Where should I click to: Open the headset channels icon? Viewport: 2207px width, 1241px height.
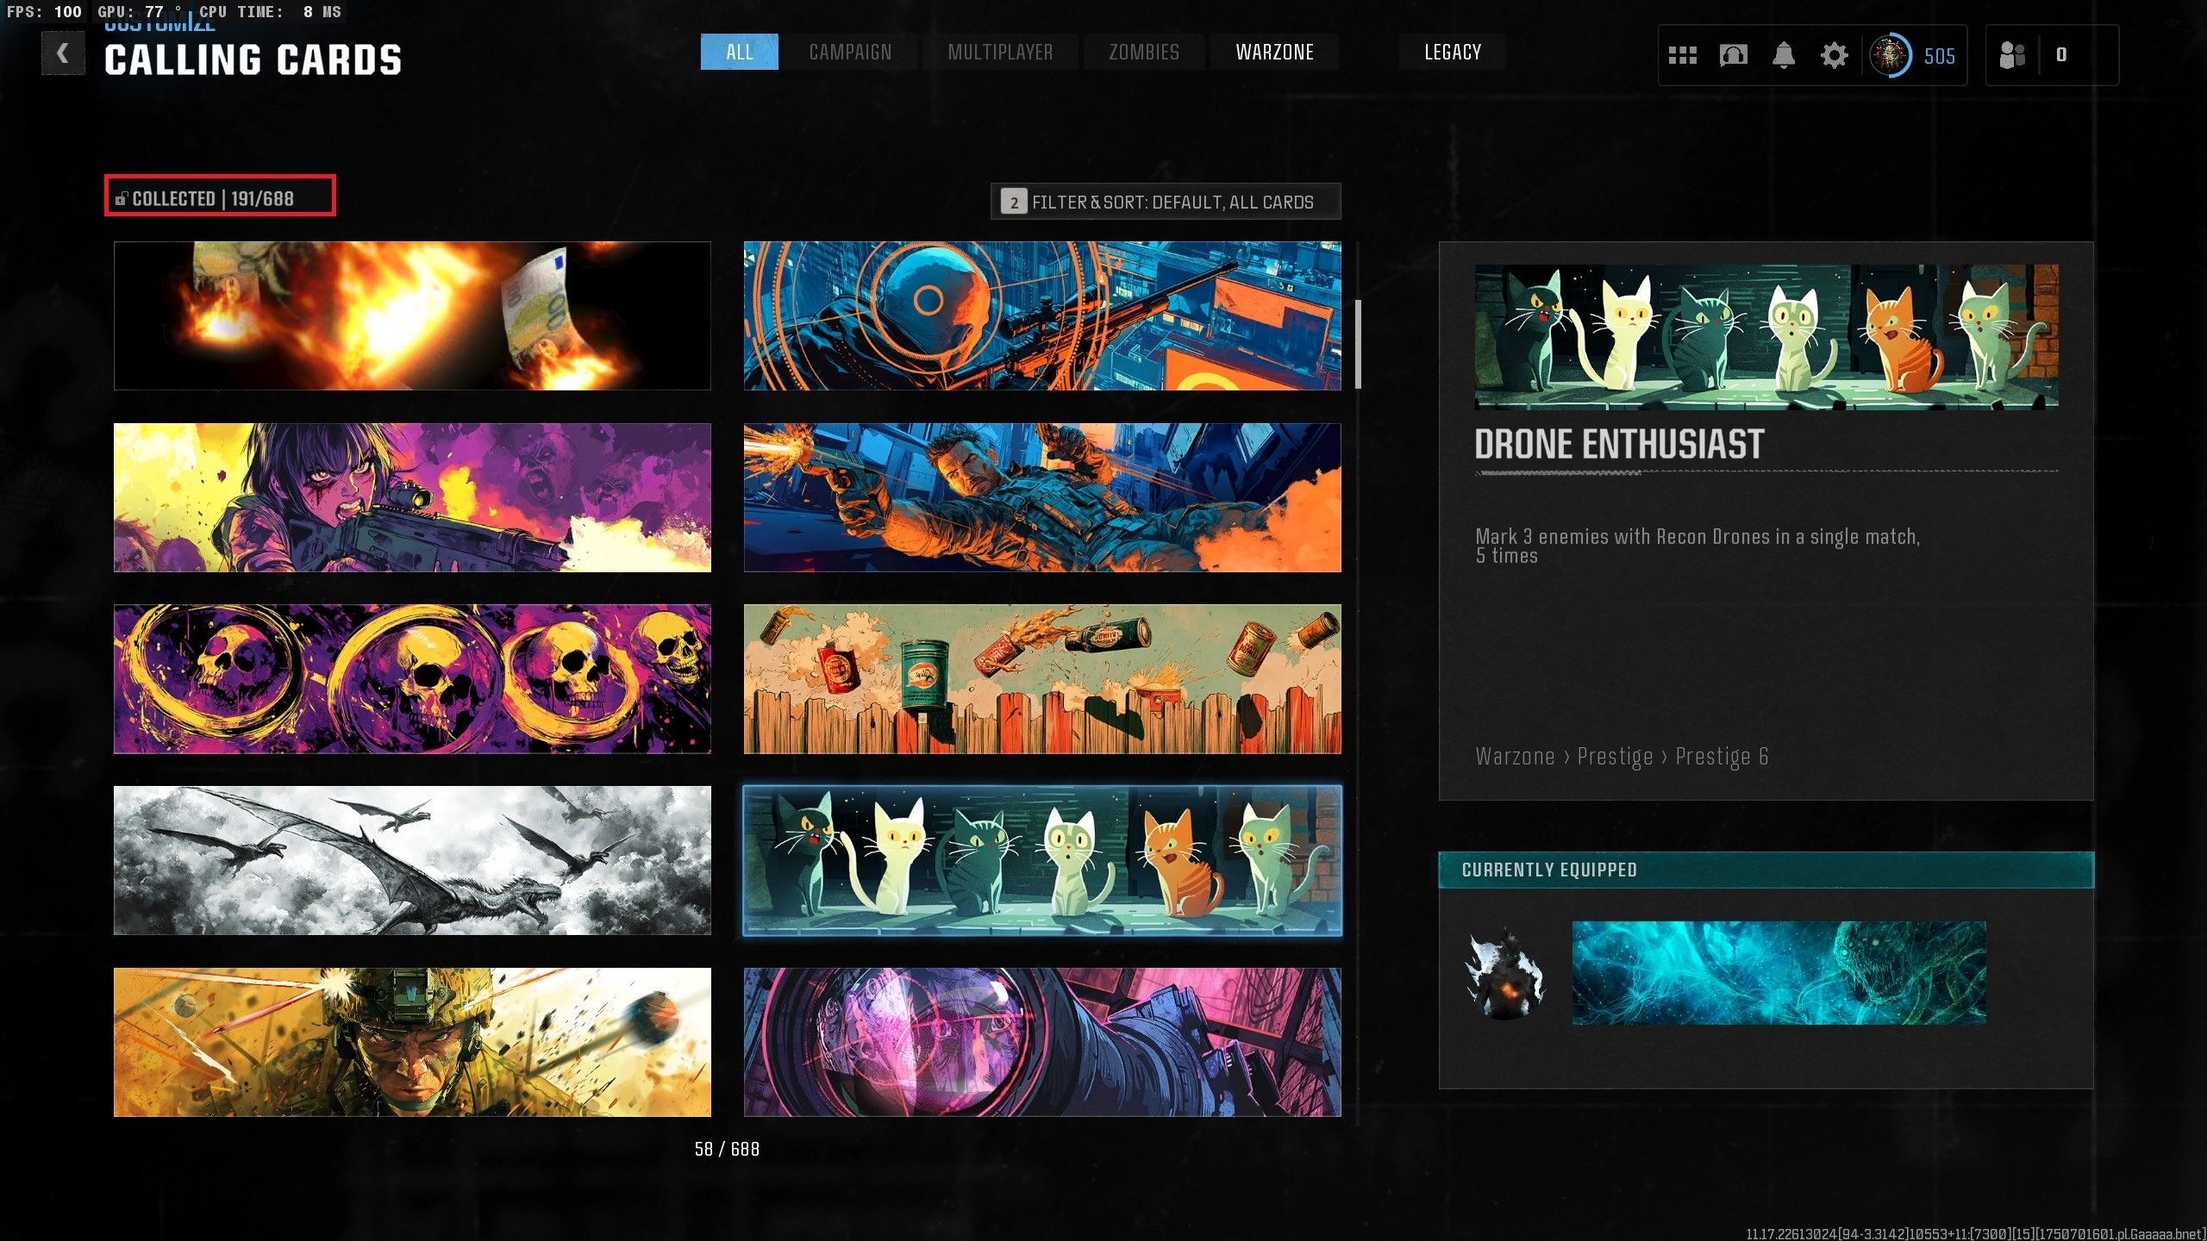click(1733, 56)
